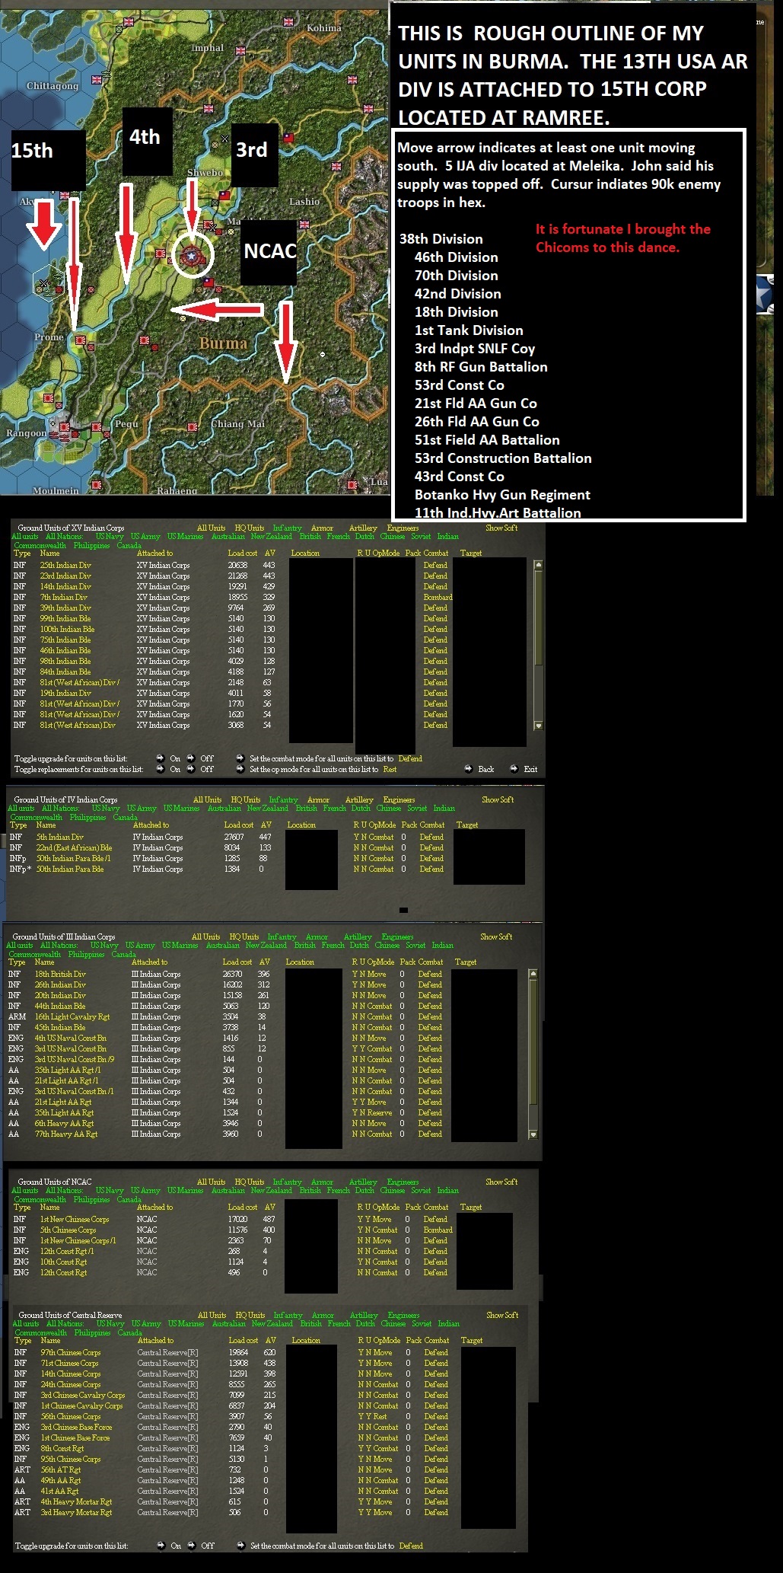The height and width of the screenshot is (1573, 783).
Task: Open 18th British Div unit
Action: coord(60,974)
